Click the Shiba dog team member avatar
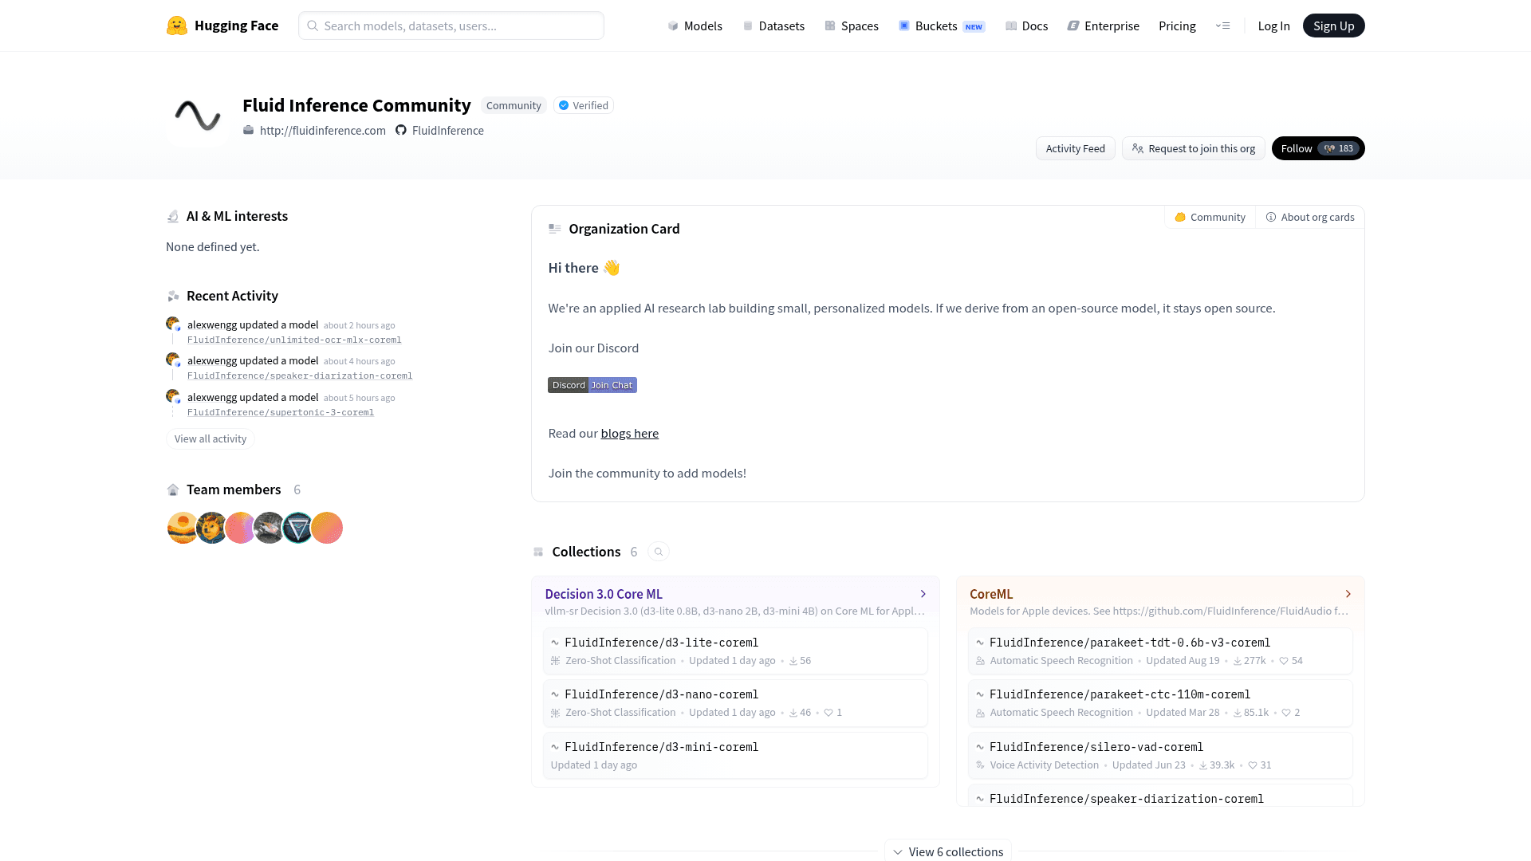The width and height of the screenshot is (1531, 861). click(211, 528)
